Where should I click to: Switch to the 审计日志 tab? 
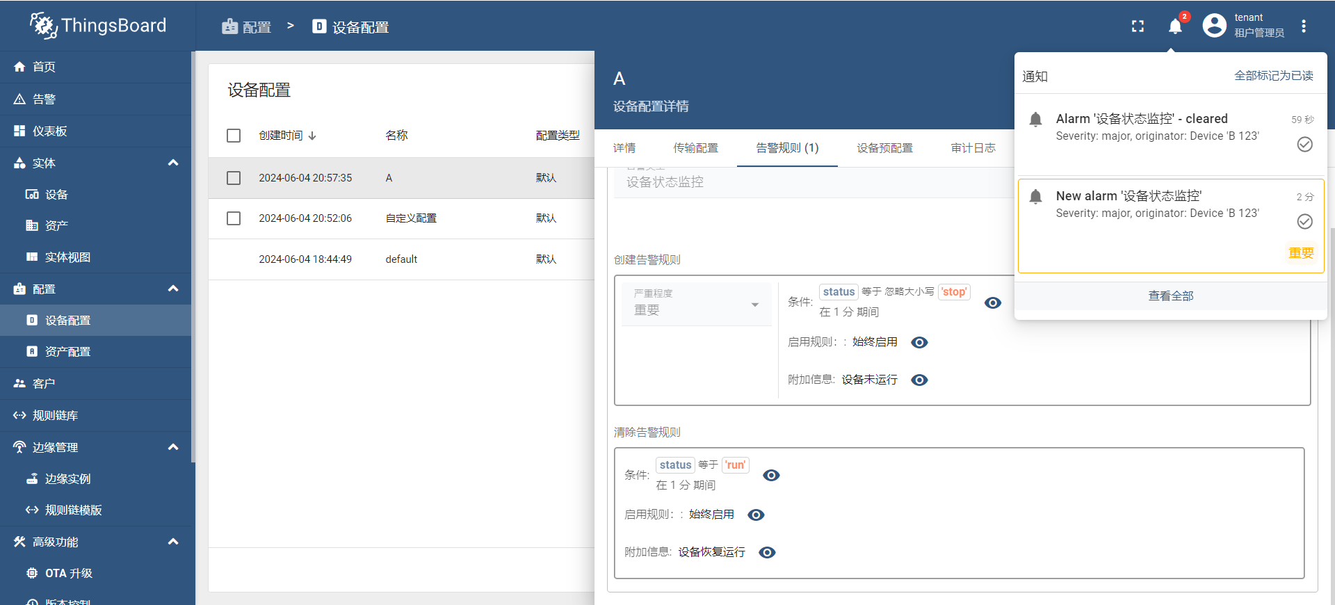click(973, 148)
